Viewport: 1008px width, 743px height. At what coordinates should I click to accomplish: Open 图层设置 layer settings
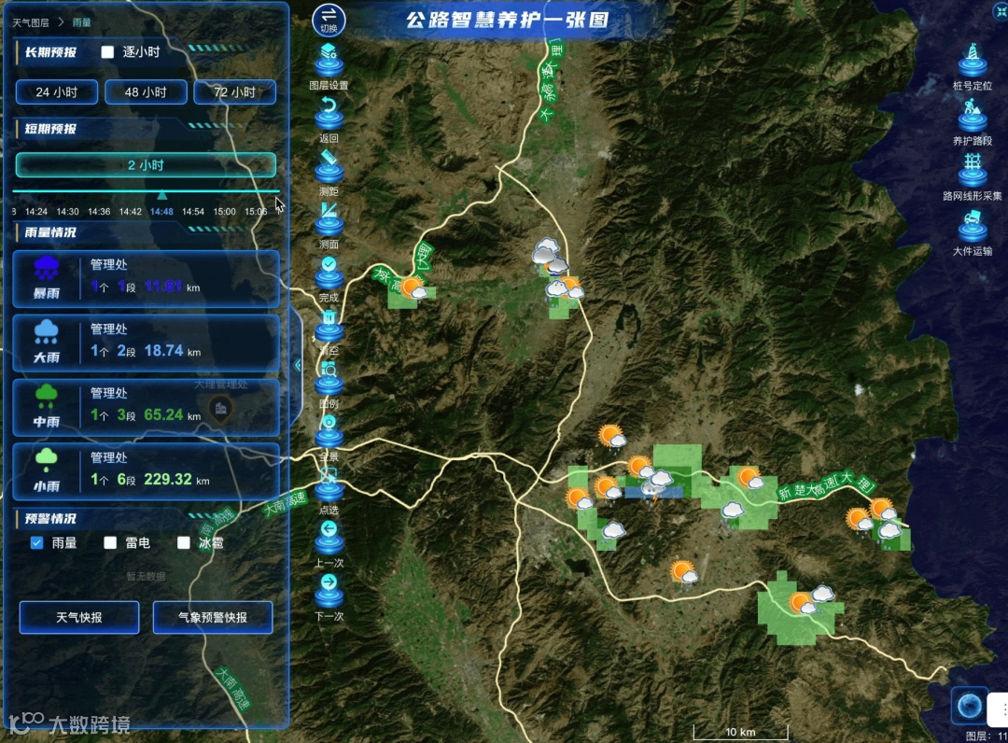[x=329, y=60]
